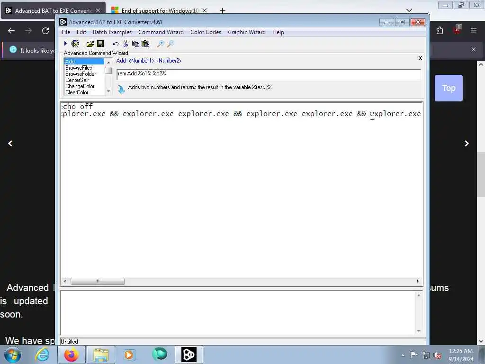Go back in the browser
485x364 pixels.
(11, 31)
